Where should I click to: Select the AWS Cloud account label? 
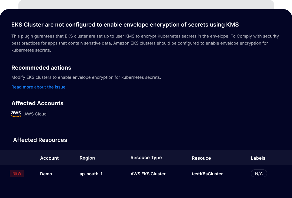(35, 114)
